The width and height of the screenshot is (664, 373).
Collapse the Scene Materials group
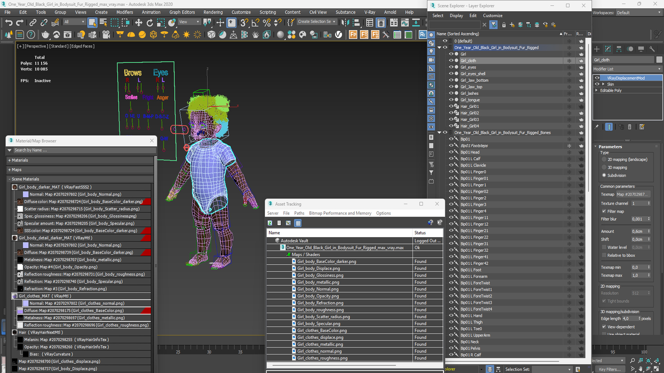[10, 179]
